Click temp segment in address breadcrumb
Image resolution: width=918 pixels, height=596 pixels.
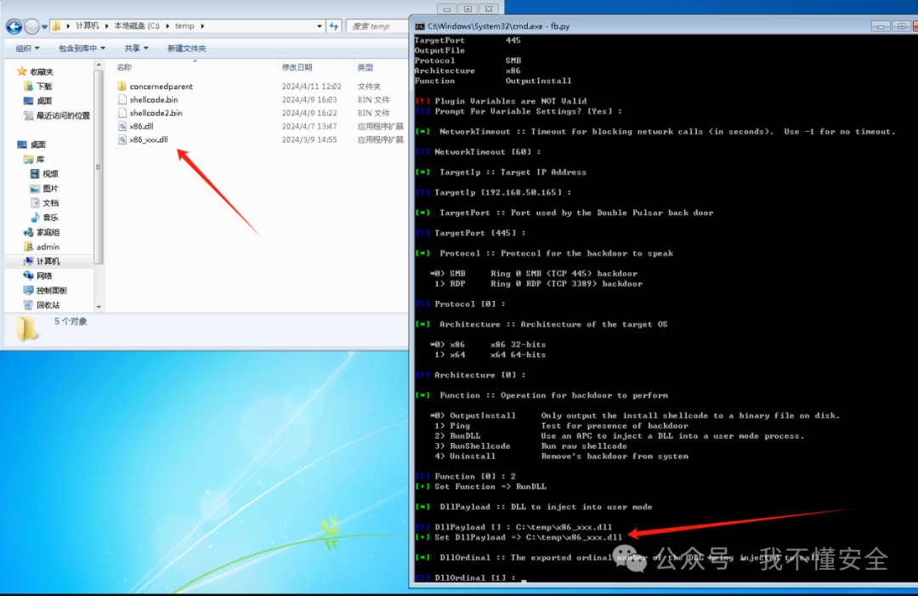[184, 26]
